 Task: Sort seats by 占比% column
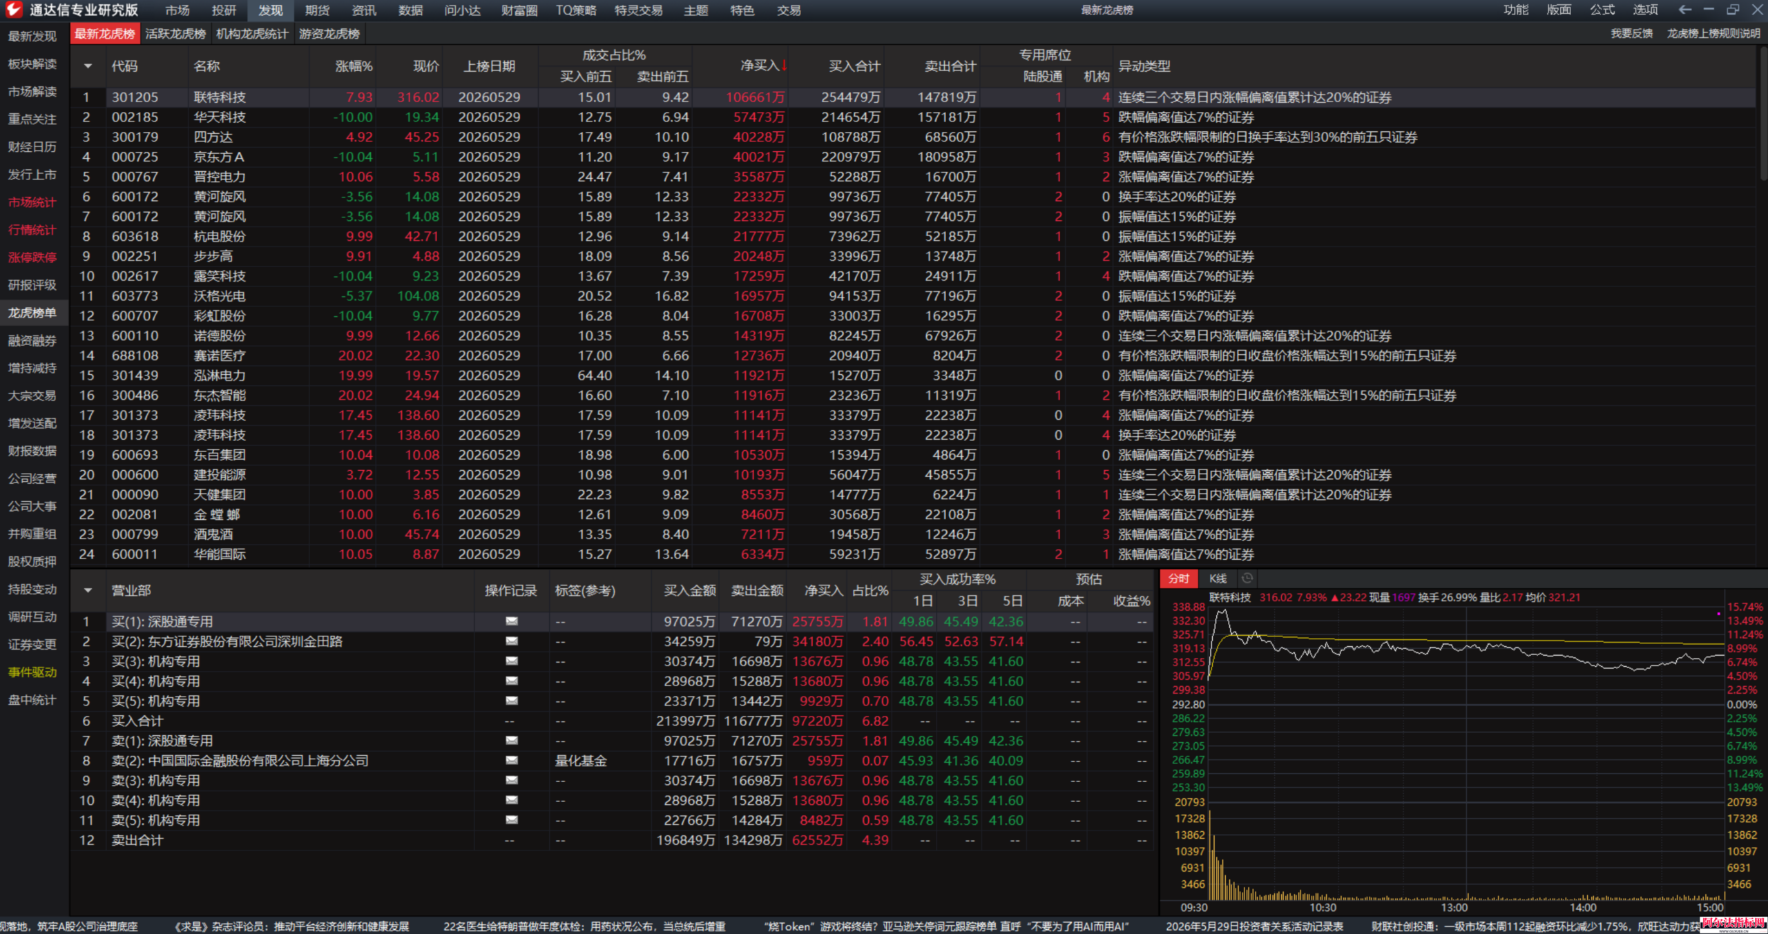[x=870, y=590]
